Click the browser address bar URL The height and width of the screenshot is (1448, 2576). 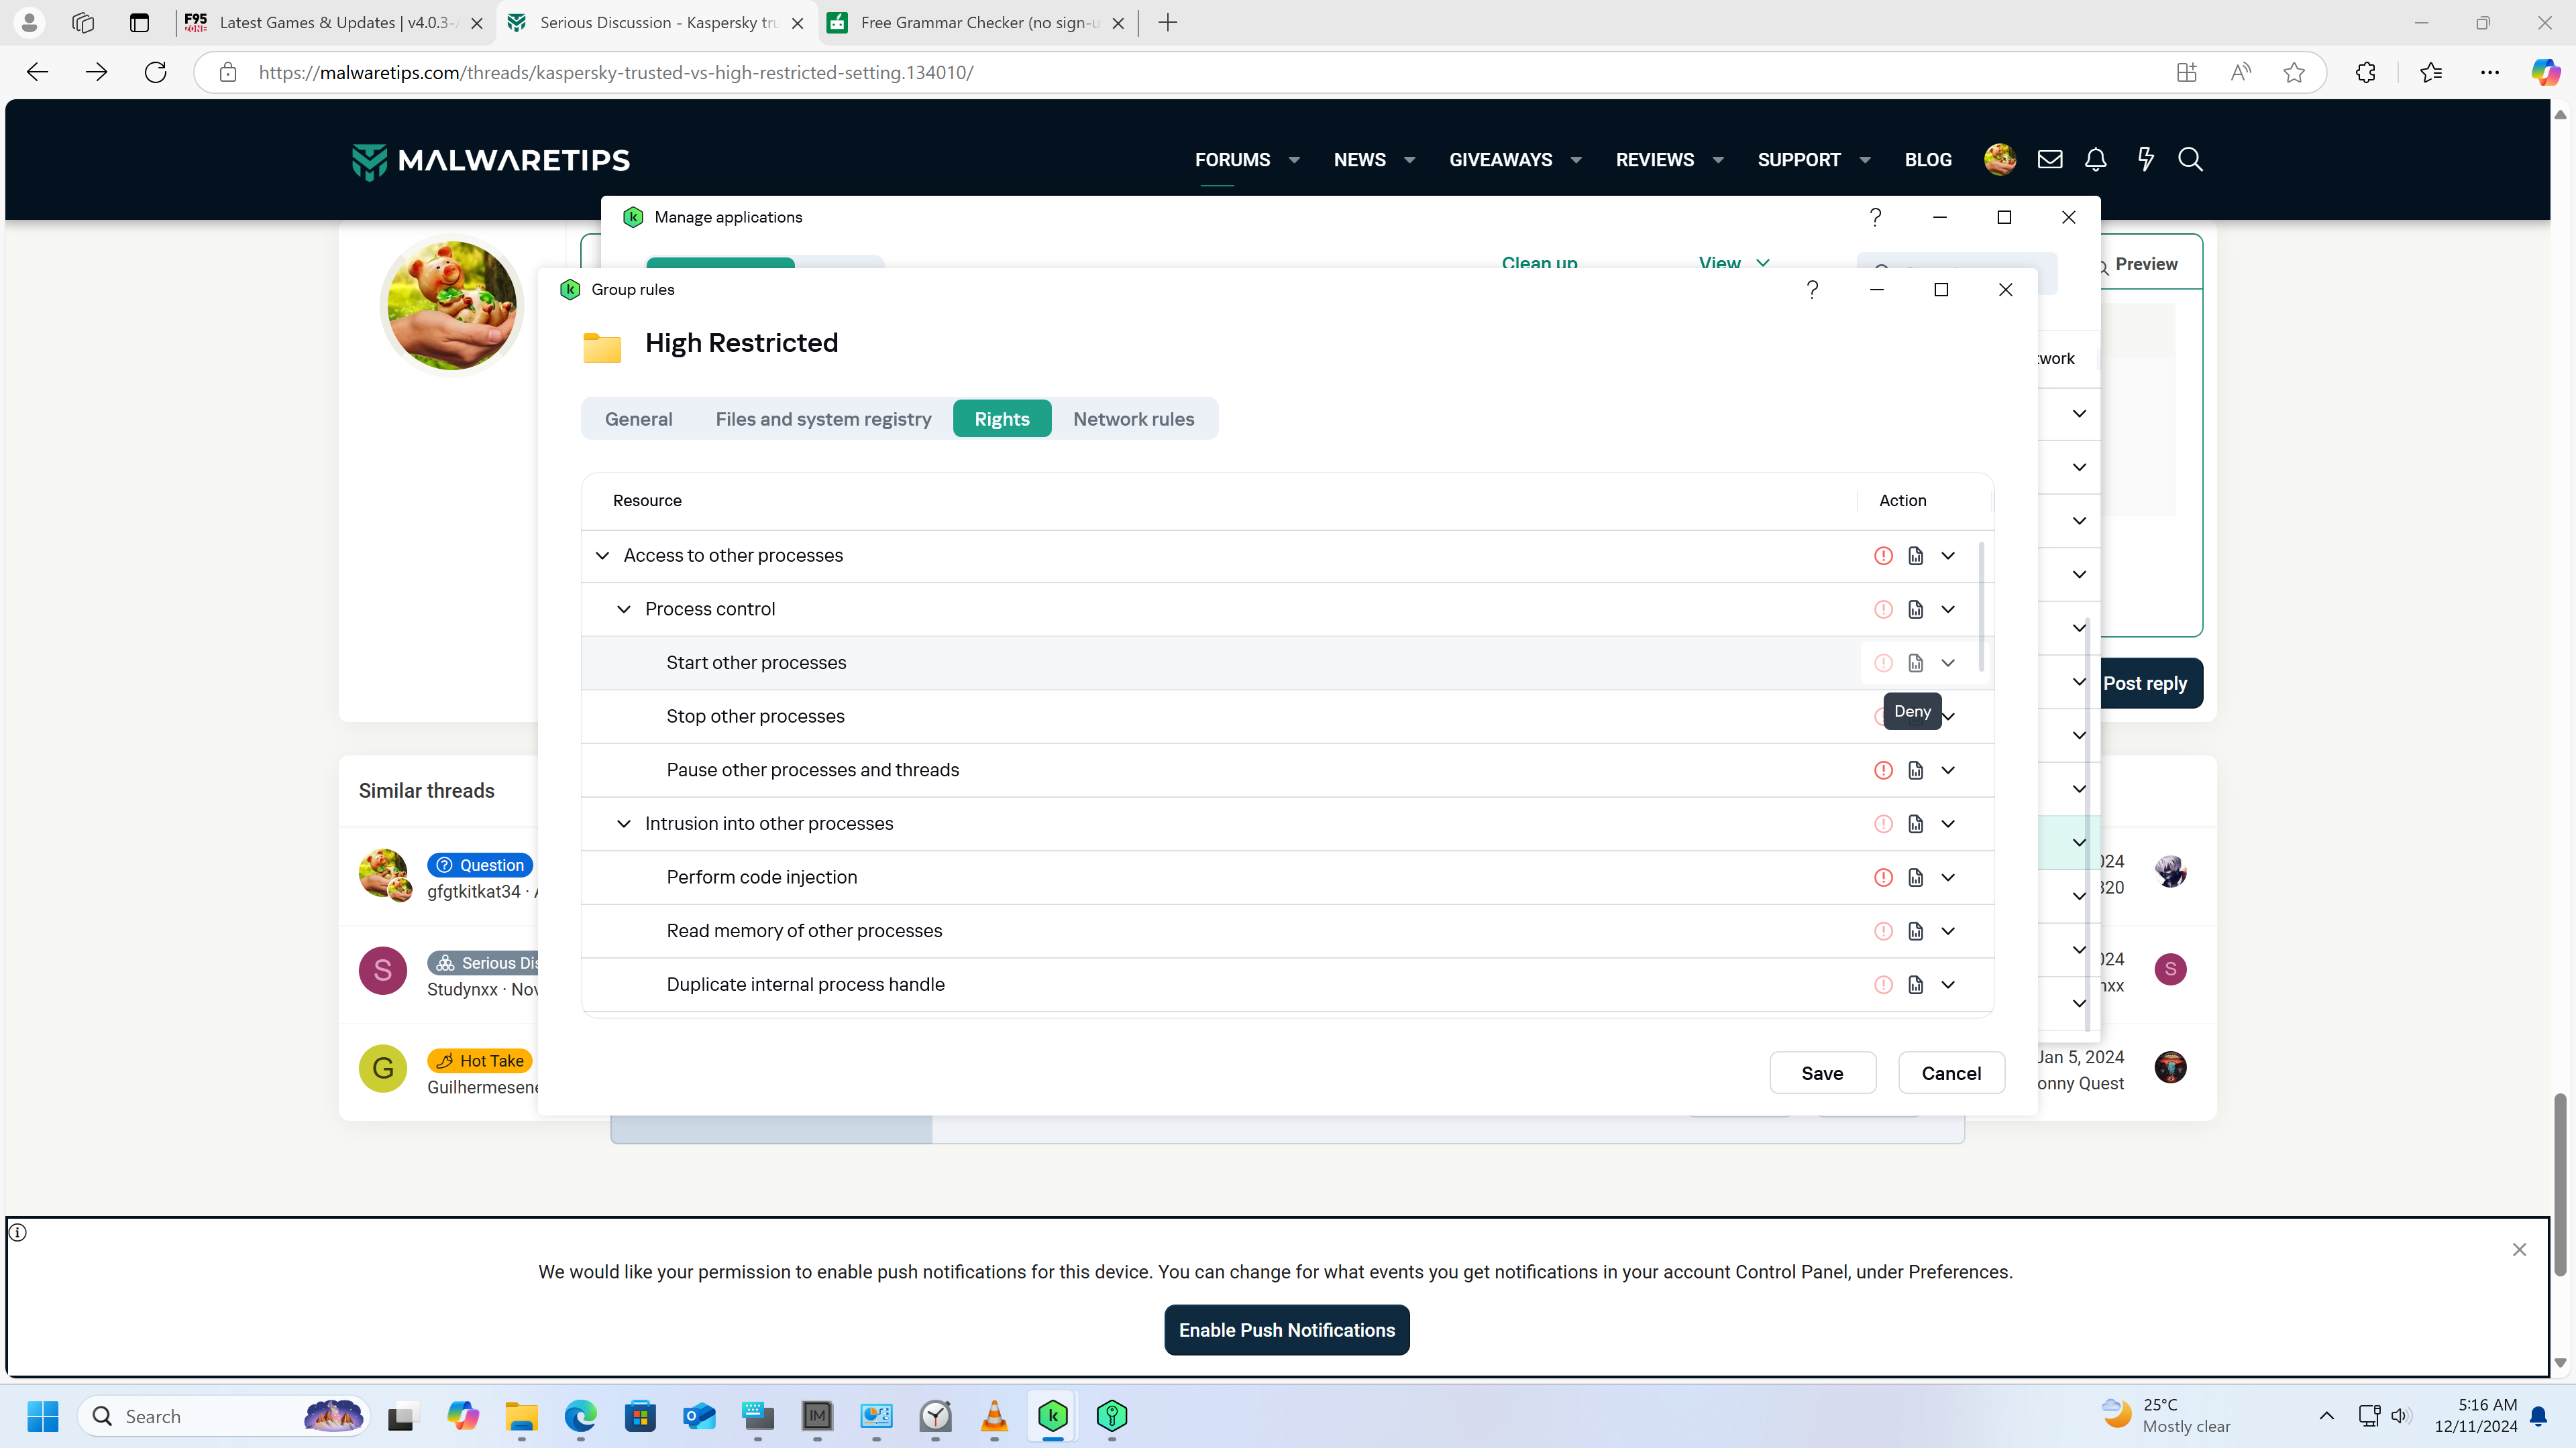(615, 73)
